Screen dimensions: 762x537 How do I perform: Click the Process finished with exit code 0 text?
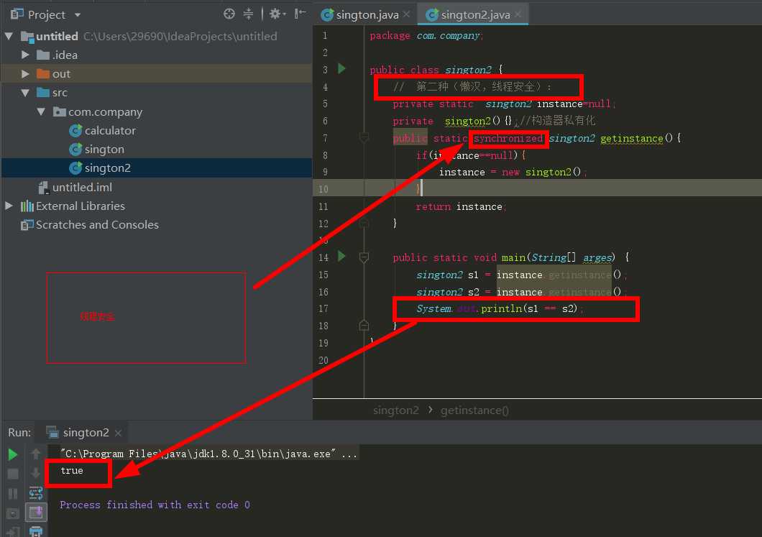155,505
